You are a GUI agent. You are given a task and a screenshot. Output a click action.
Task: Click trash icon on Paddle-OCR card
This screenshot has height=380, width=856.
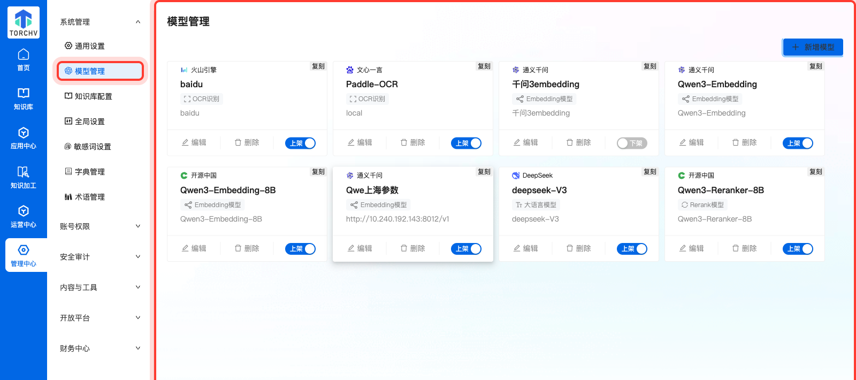(x=404, y=142)
